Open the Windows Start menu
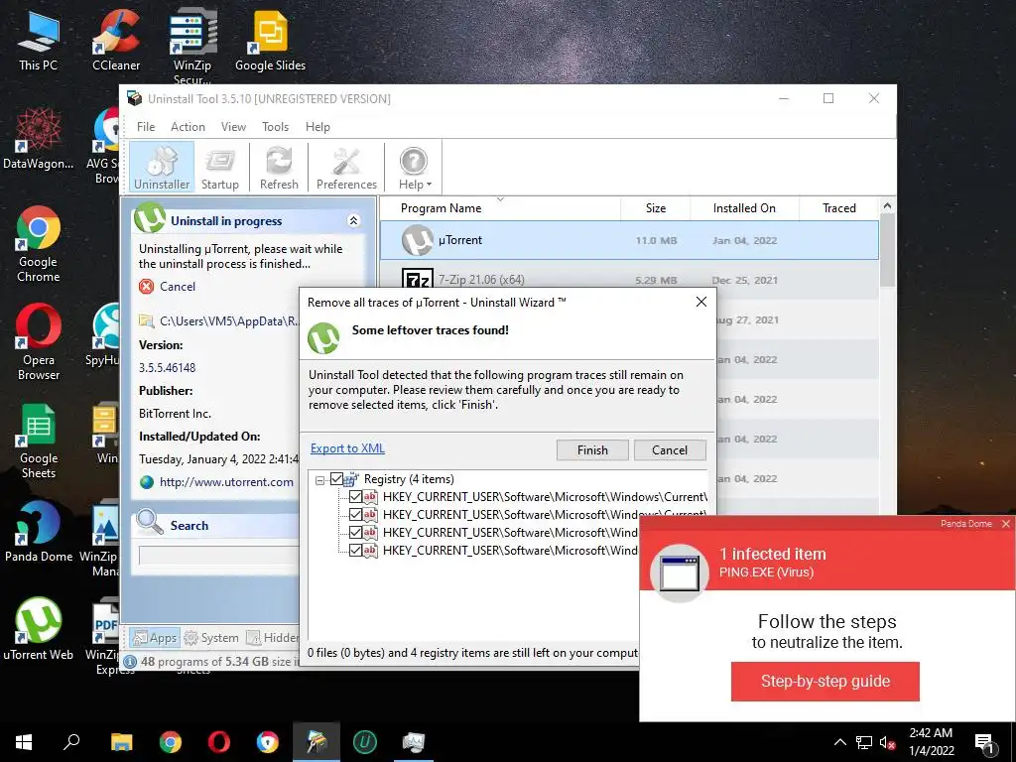The image size is (1016, 762). [24, 742]
